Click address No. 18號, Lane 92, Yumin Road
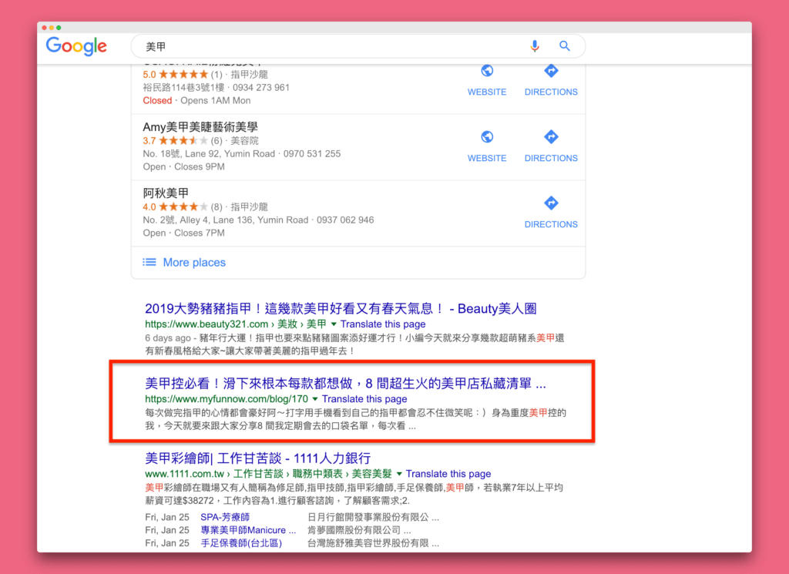 (x=209, y=153)
